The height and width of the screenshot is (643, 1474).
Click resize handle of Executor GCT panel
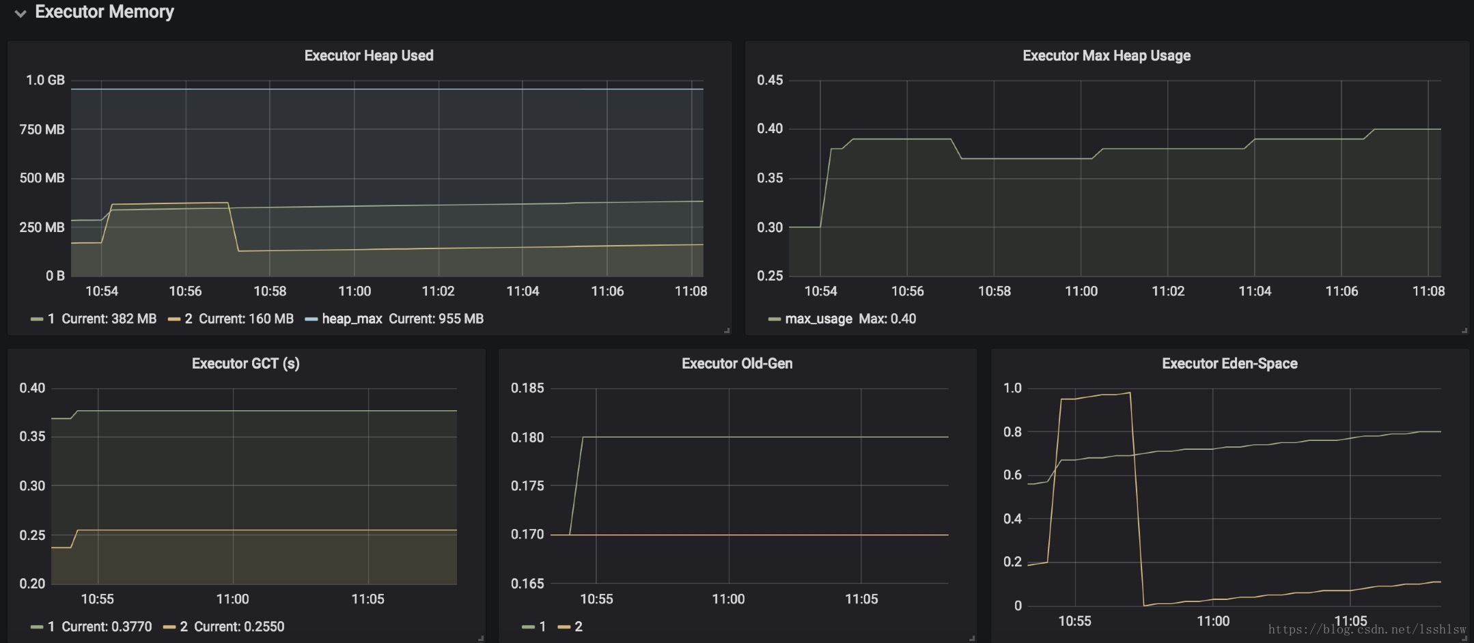(x=481, y=638)
